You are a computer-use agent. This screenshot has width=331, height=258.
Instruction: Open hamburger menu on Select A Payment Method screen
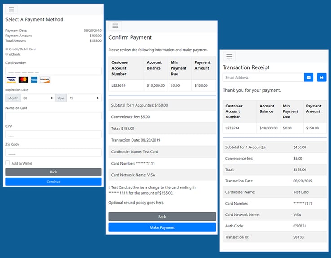tap(12, 9)
